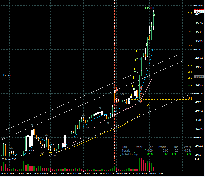Click the Volumes 152 indicator title

click(9, 159)
